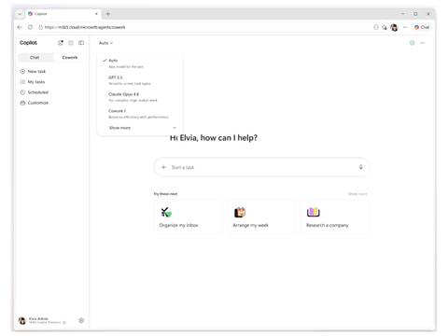The width and height of the screenshot is (448, 336).
Task: Click the plus icon in task box
Action: [x=163, y=167]
